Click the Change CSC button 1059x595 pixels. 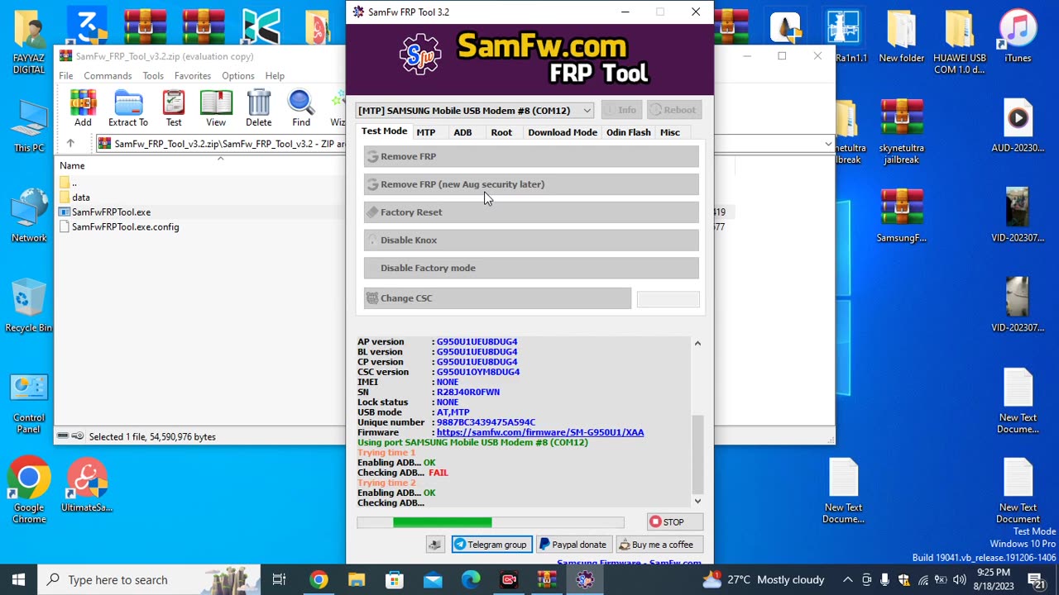pos(497,298)
